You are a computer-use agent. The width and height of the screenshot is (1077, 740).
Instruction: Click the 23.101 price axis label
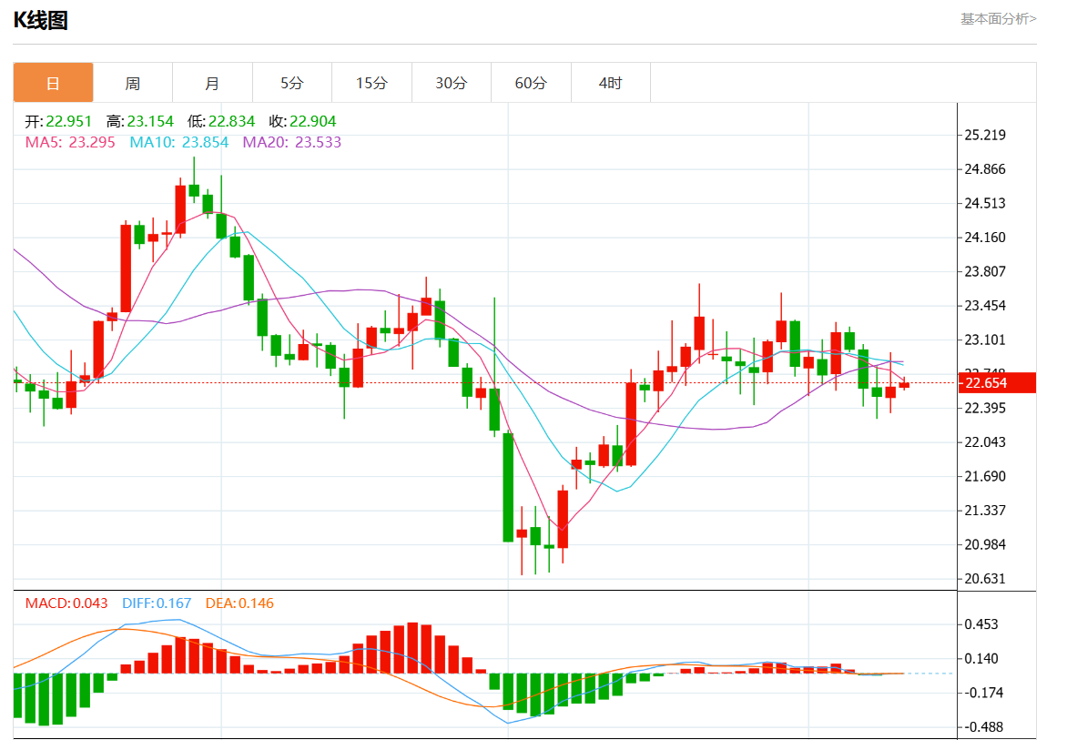[x=985, y=340]
